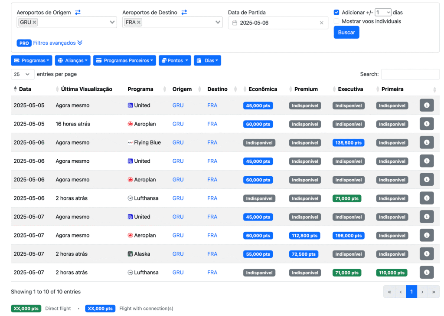Open the destination airports dropdown arrow
Screen dimensions: 444x316
point(218,22)
